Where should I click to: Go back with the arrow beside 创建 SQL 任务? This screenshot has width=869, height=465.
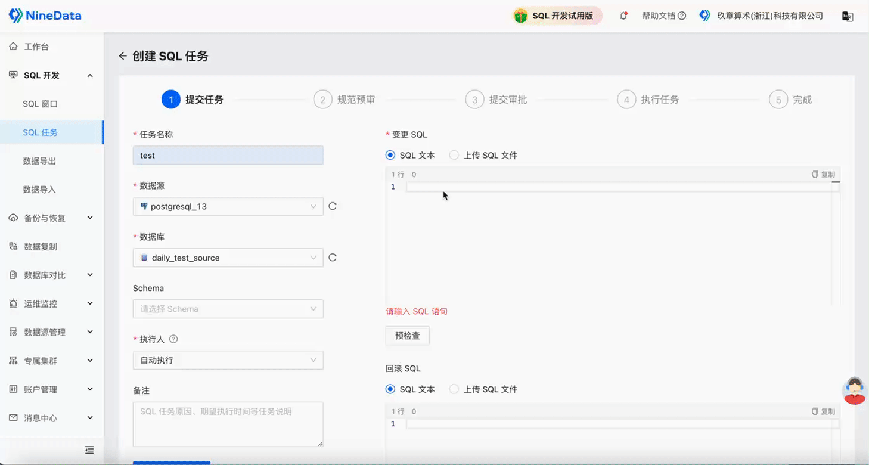click(123, 56)
